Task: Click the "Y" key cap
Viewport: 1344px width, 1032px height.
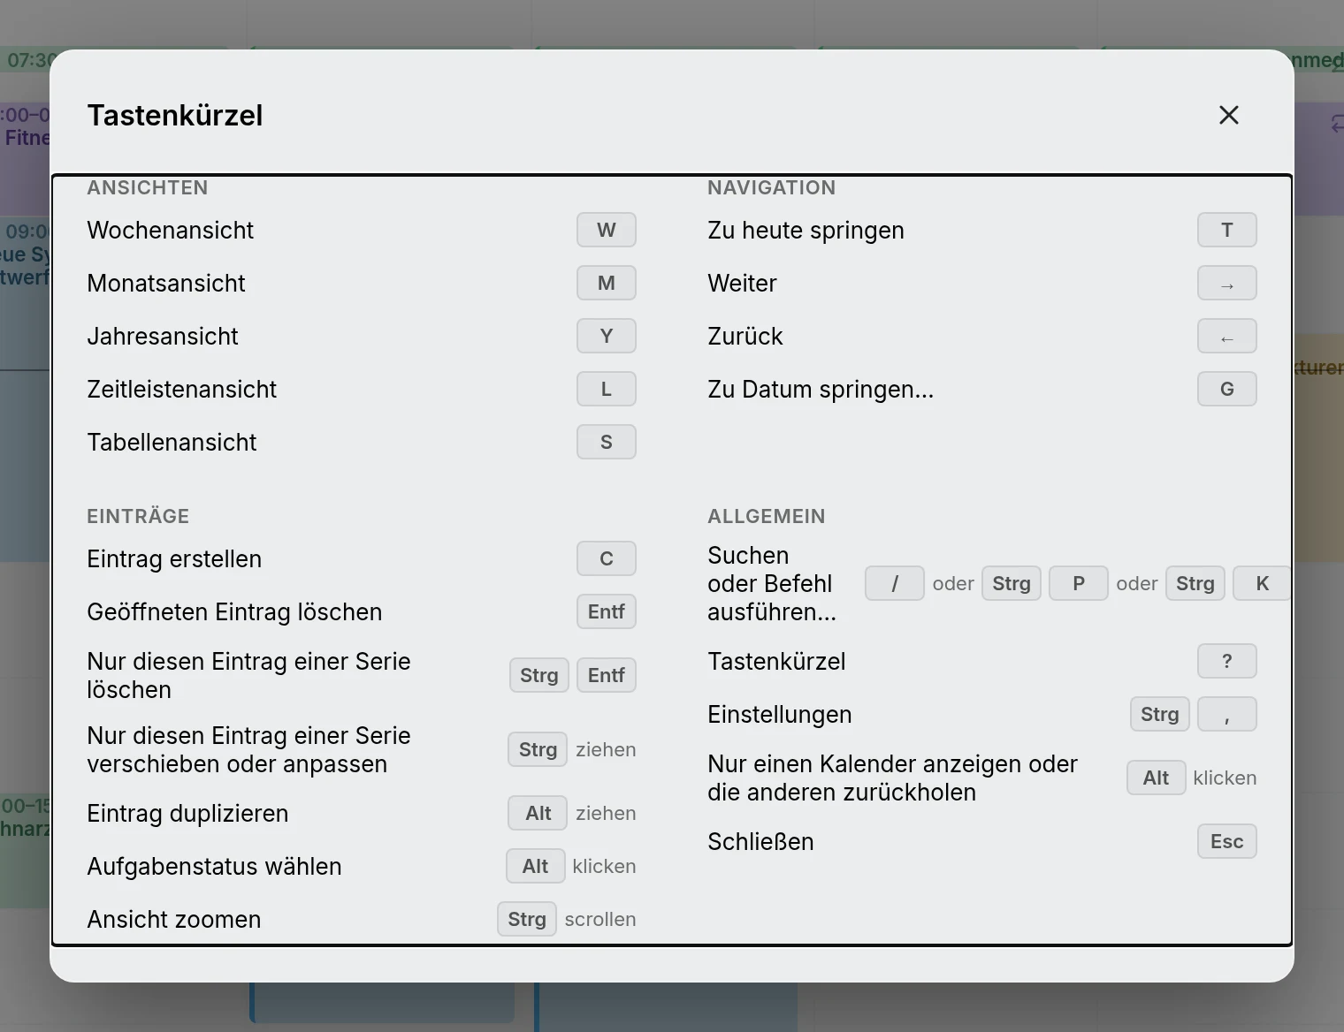Action: click(x=607, y=336)
